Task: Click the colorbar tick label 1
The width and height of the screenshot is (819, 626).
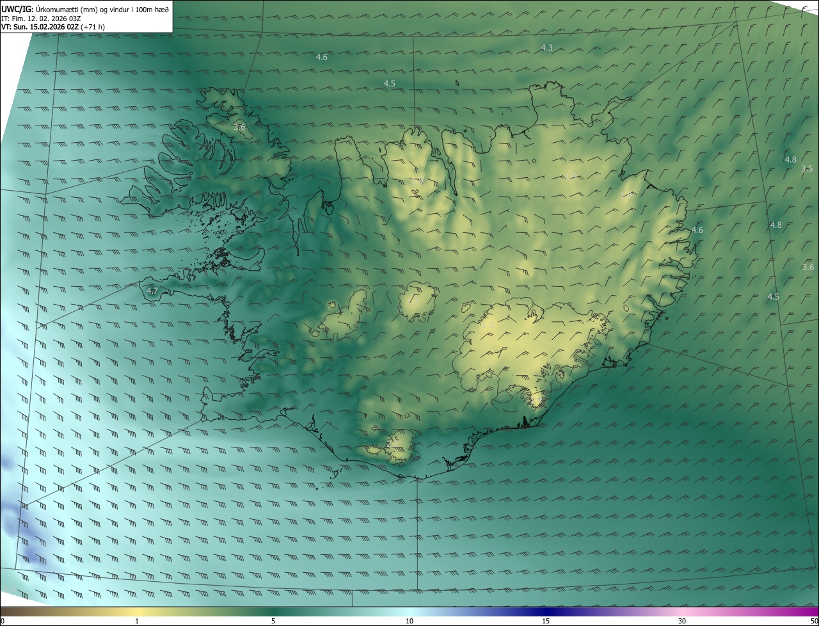Action: [137, 621]
